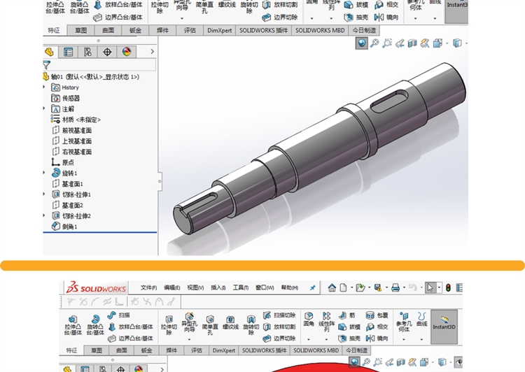Click the View Orientation cube in upper viewport toolbar
This screenshot has width=525, height=372.
437,43
